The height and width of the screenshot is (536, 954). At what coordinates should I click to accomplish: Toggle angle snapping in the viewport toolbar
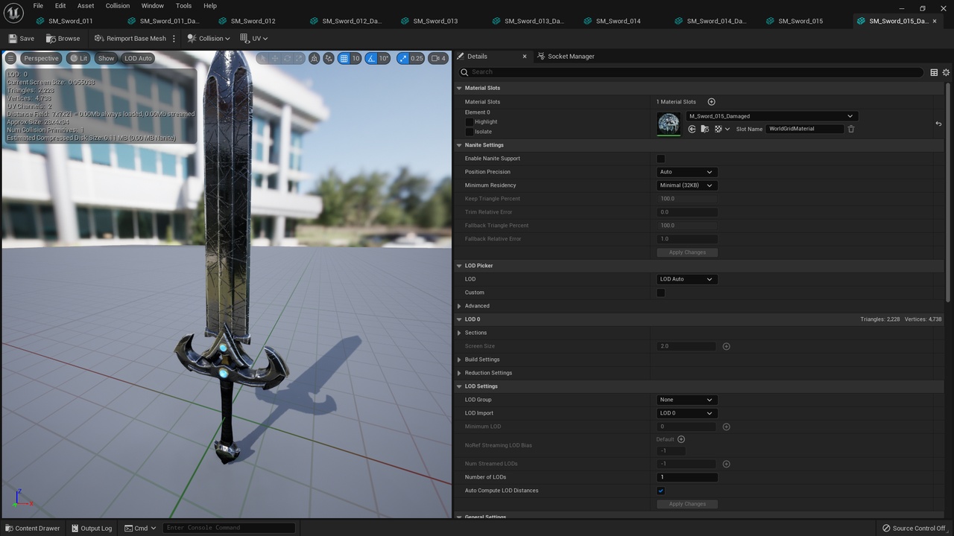click(371, 58)
